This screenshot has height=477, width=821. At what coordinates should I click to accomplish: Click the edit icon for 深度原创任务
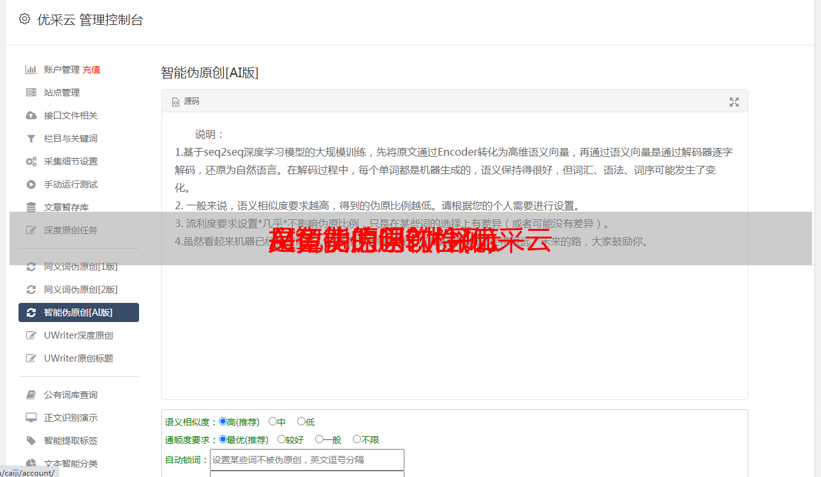pyautogui.click(x=31, y=230)
